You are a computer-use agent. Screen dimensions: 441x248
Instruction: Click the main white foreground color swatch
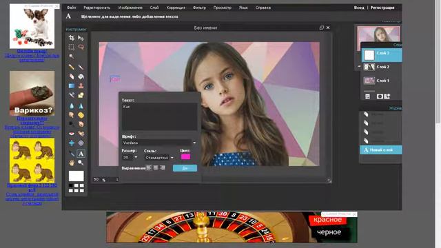point(76,176)
